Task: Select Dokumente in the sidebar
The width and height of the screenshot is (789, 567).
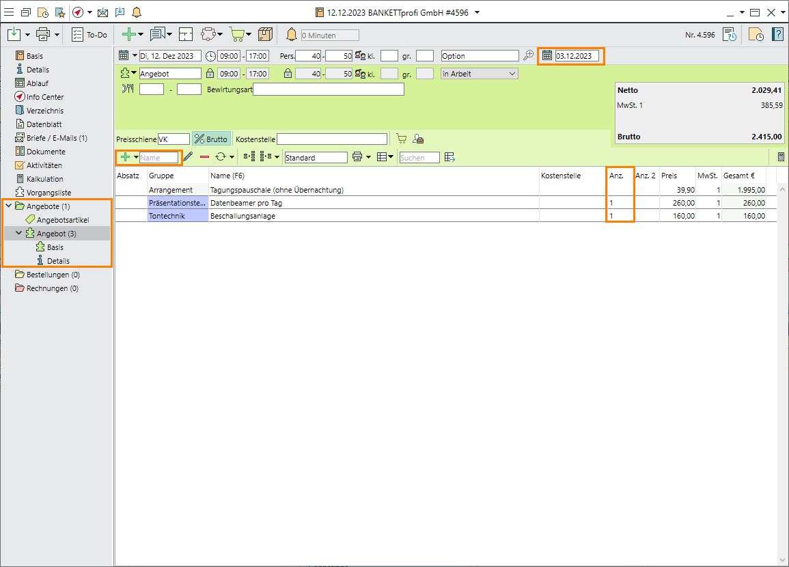Action: (x=46, y=152)
